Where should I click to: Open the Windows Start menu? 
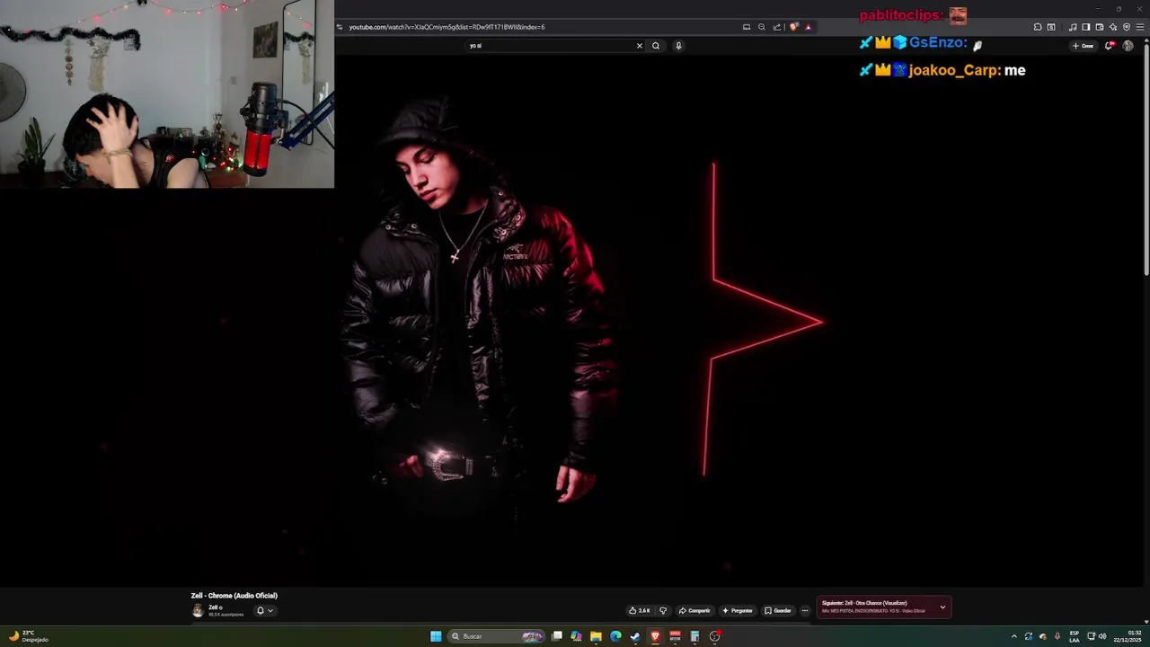(436, 636)
